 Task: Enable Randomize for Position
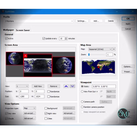coord(49,91)
